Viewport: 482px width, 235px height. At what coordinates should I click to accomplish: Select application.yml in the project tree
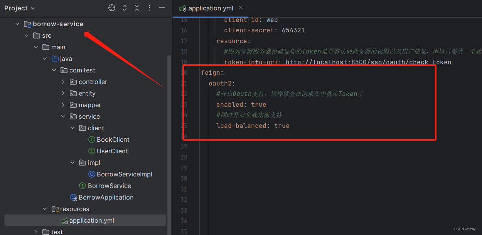pyautogui.click(x=91, y=221)
